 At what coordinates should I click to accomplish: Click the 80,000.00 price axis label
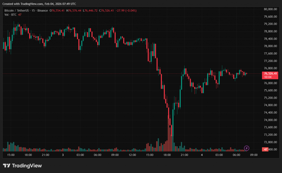[x=270, y=9]
